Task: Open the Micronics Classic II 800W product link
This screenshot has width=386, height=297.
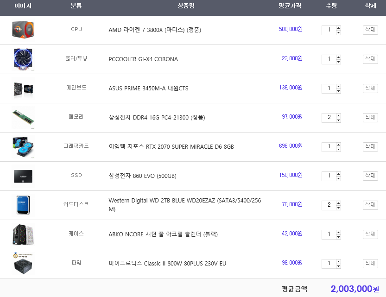Action: (x=167, y=264)
